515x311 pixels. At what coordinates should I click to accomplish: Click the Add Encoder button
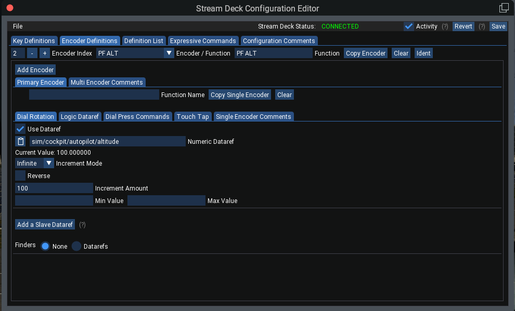35,70
